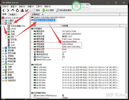Click the 计算机 icon in the tree
Image resolution: width=129 pixels, height=100 pixels.
(6, 21)
